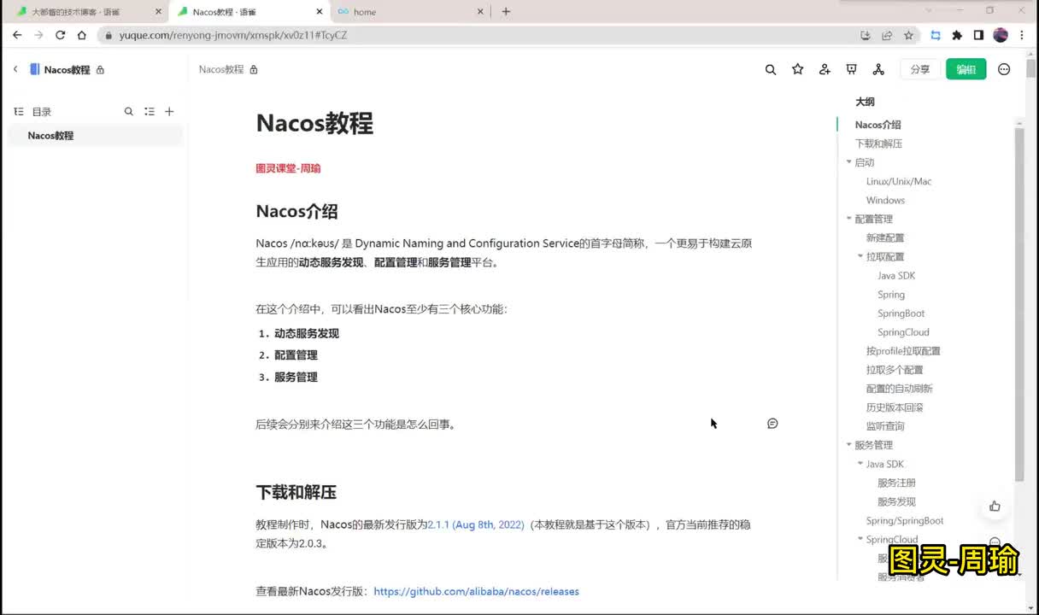Jump to Linux/Unix/Mac in the outline

tap(899, 181)
